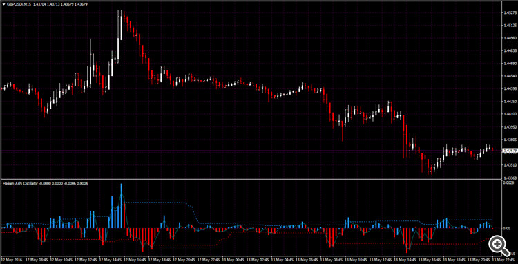
Task: Click the 12 May 16:45 time label
Action: click(x=134, y=260)
